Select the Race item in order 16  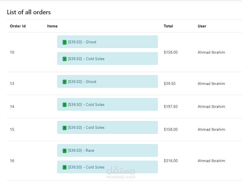107,150
